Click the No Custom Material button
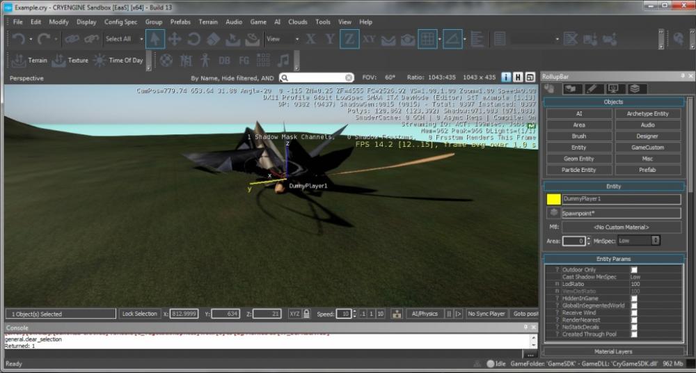Image resolution: width=696 pixels, height=373 pixels. pos(622,227)
